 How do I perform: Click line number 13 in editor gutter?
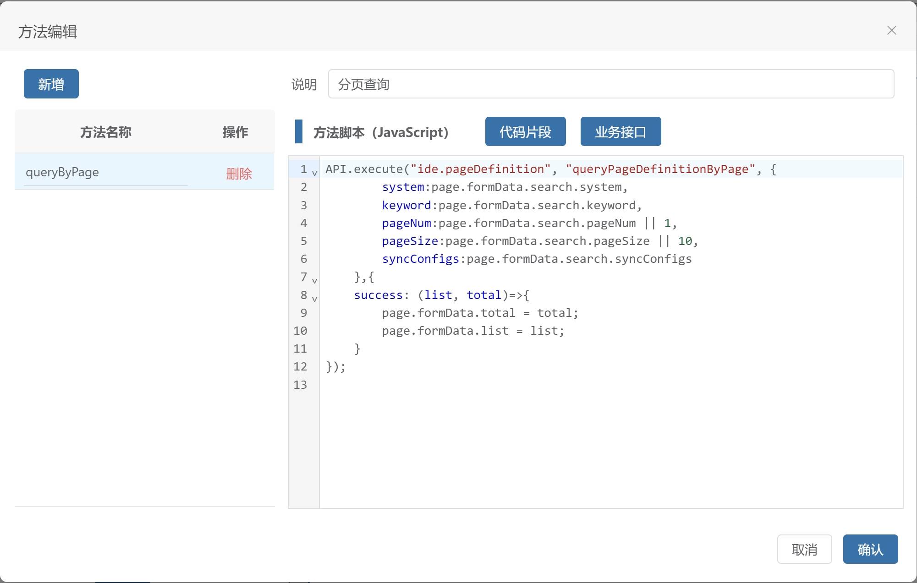click(x=300, y=385)
